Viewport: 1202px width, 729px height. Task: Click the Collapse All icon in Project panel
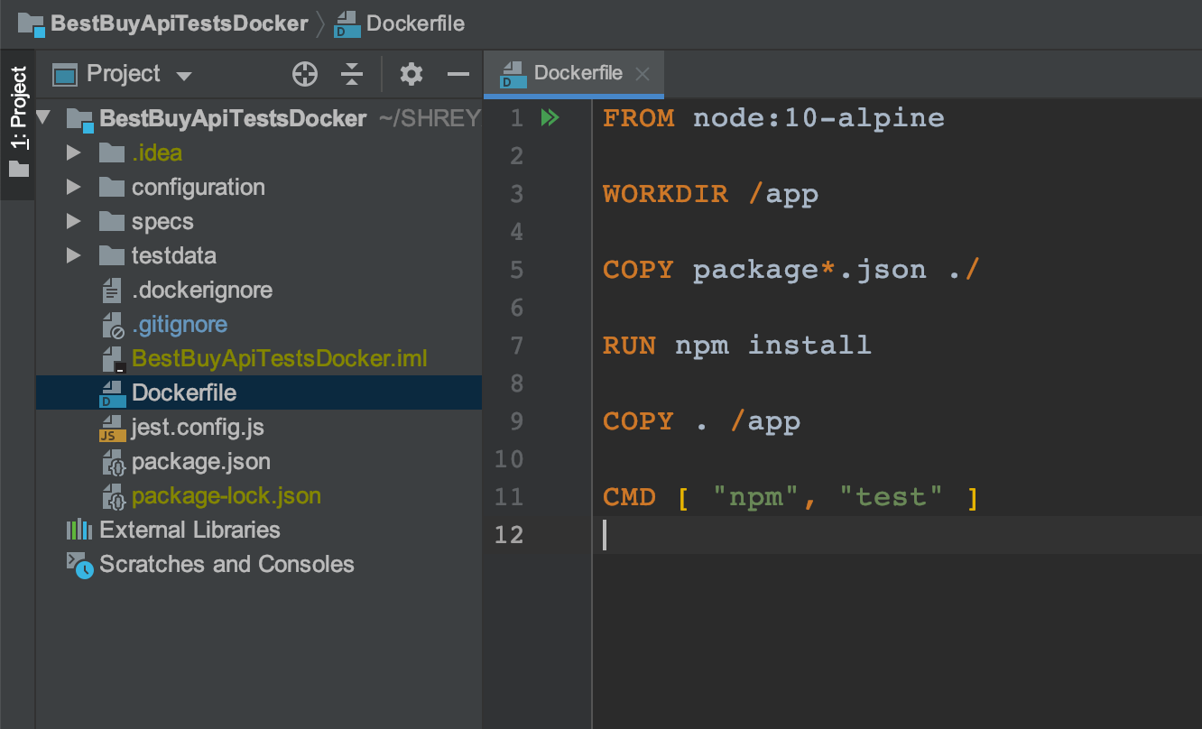[352, 74]
